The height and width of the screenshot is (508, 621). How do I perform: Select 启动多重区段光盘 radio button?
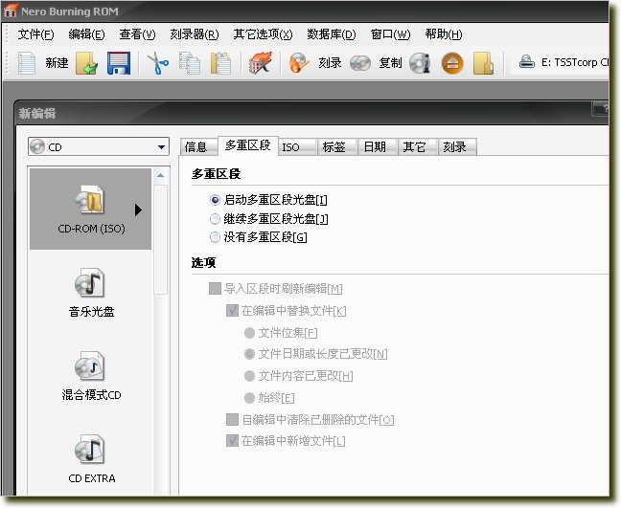tap(215, 200)
